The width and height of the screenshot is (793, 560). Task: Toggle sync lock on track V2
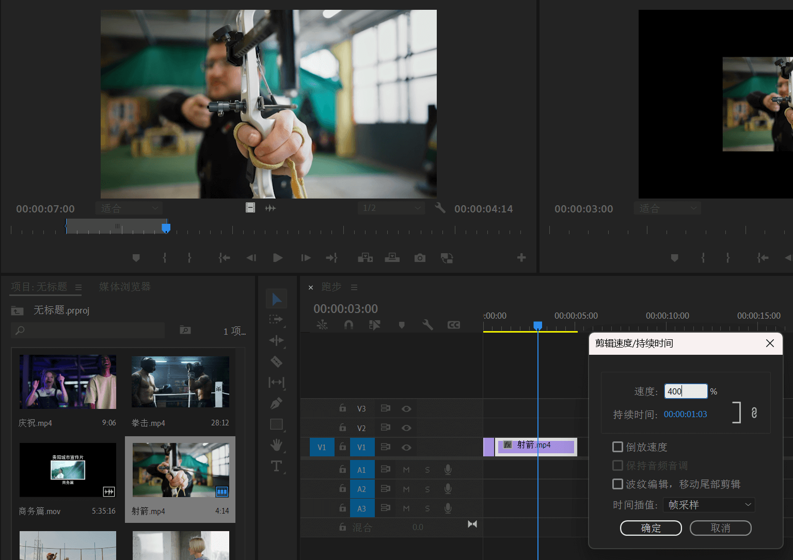click(385, 427)
